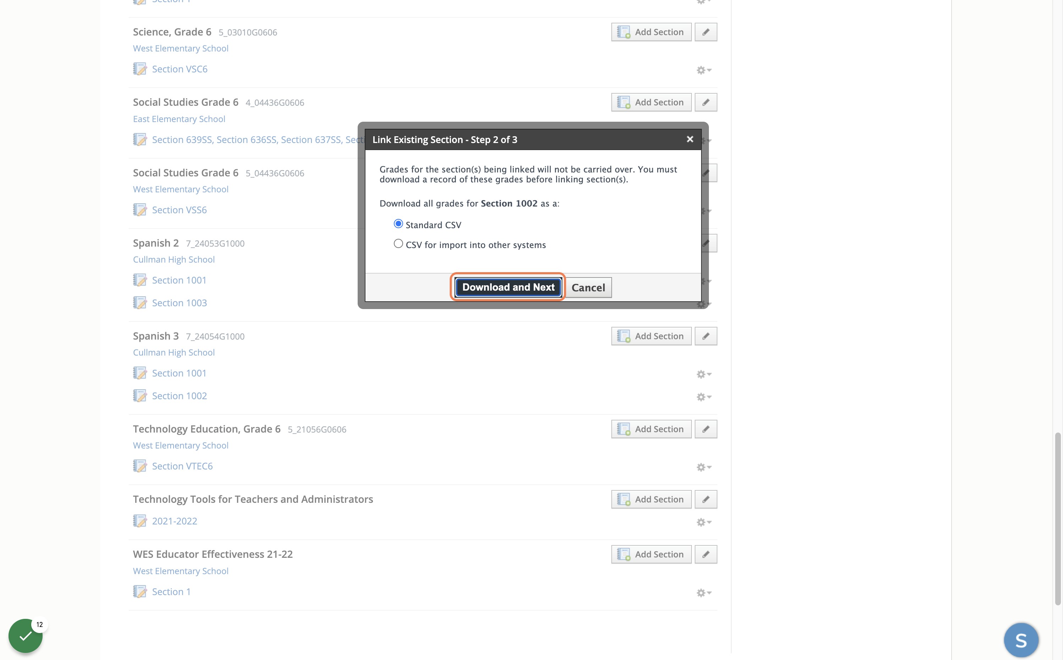Add Section to Social Studies Grade 6 East

651,102
